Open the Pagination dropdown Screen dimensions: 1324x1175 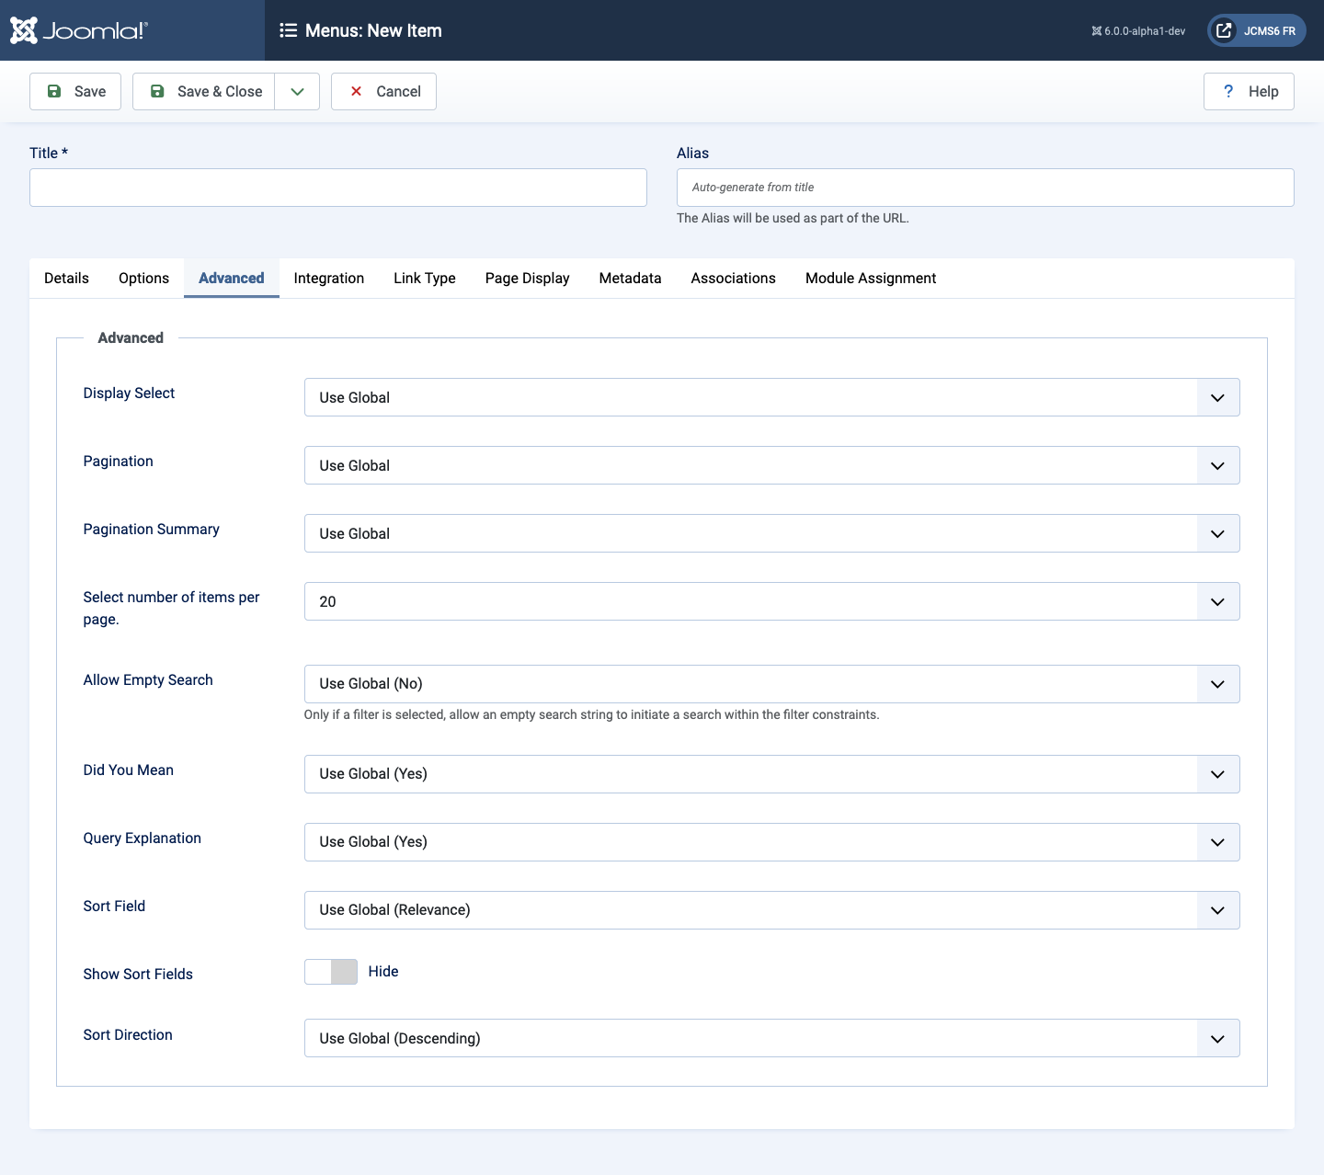point(772,465)
